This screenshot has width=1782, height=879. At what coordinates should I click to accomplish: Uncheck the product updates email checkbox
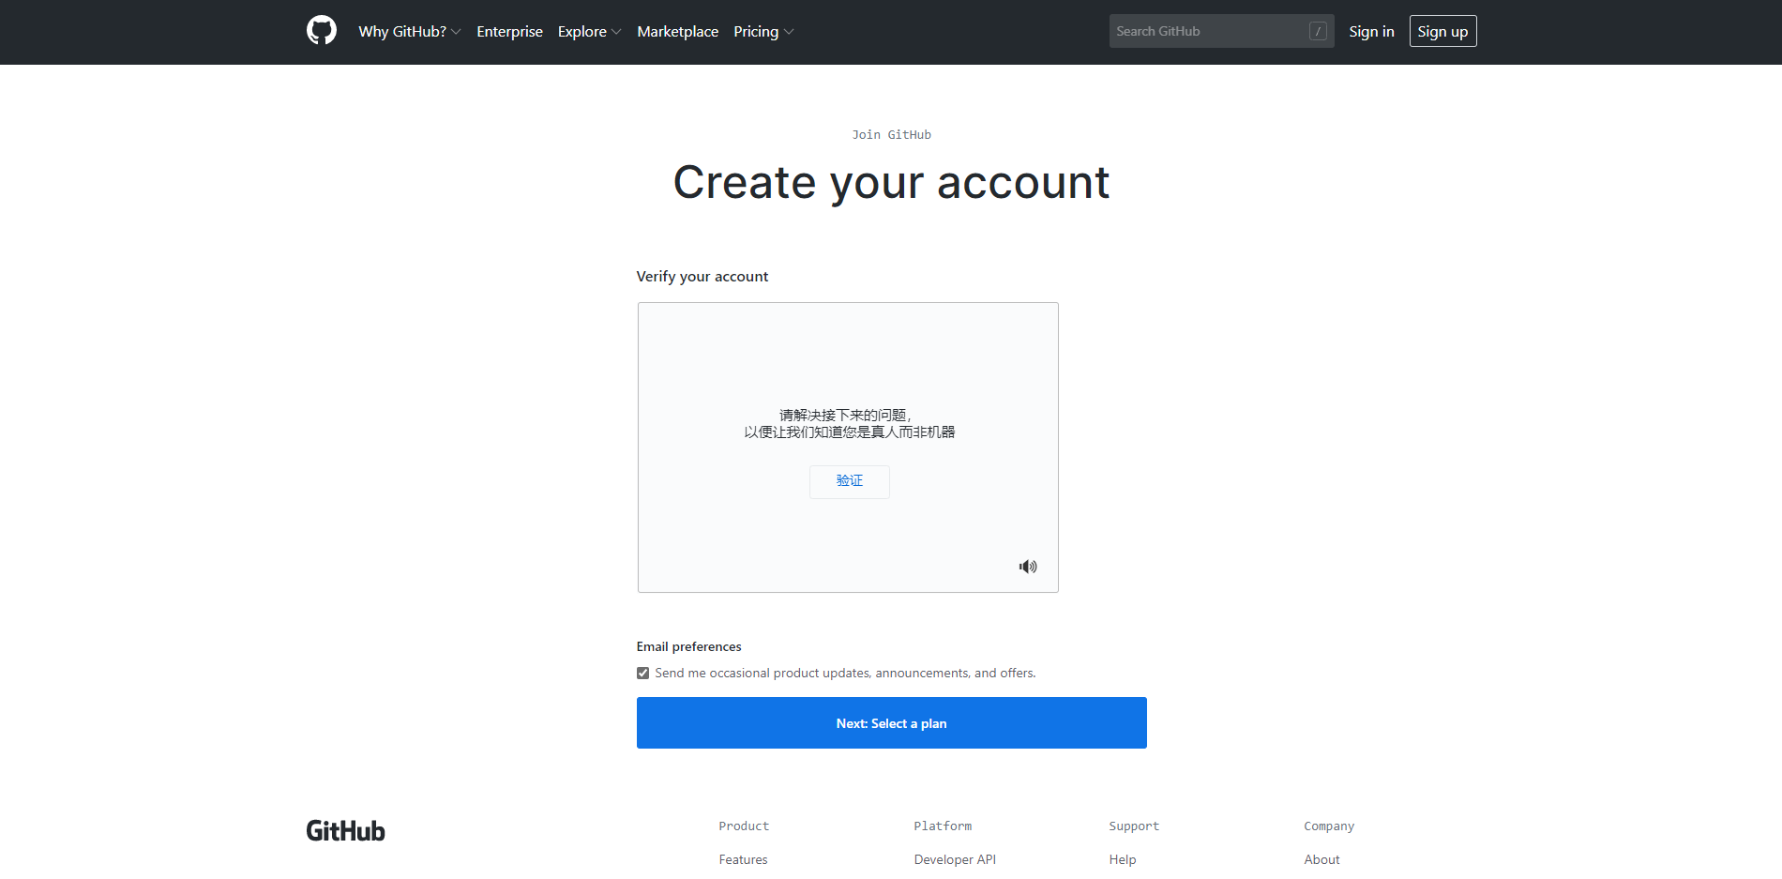tap(642, 674)
